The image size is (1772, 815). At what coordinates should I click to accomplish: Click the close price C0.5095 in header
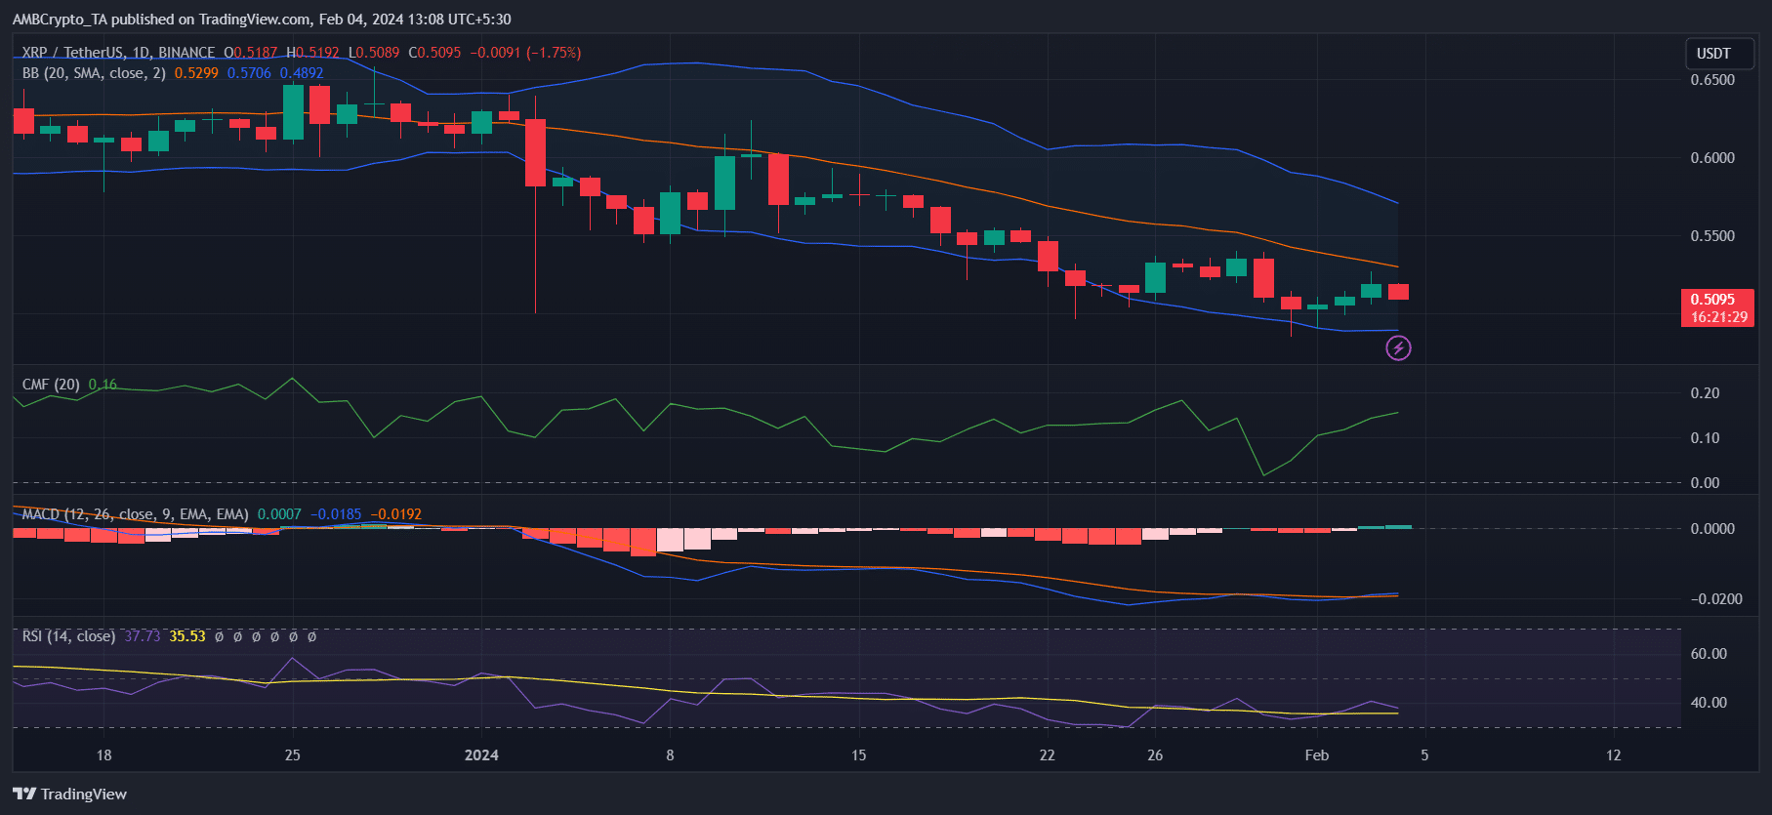click(x=434, y=53)
